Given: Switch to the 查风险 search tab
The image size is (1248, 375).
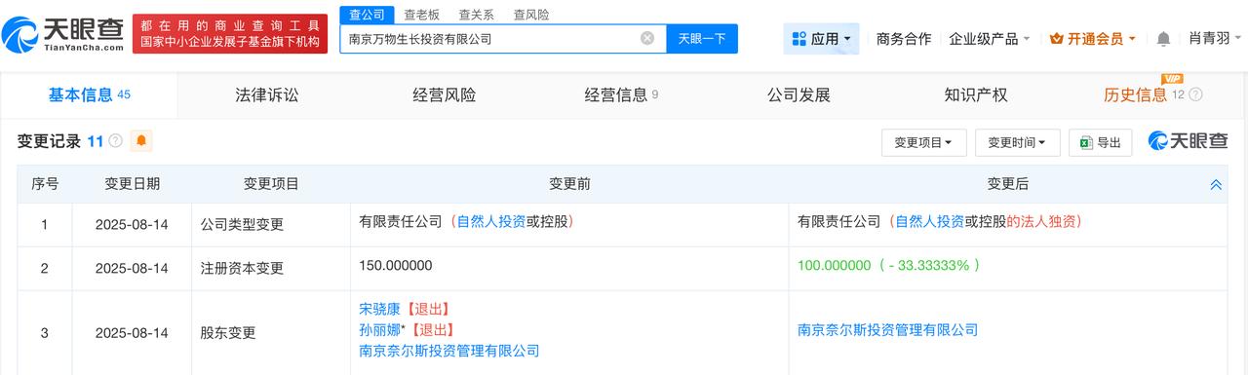Looking at the screenshot, I should (x=531, y=15).
